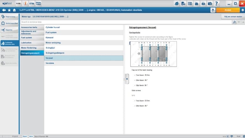Take a screenshot with the camera icon

coord(210,4)
